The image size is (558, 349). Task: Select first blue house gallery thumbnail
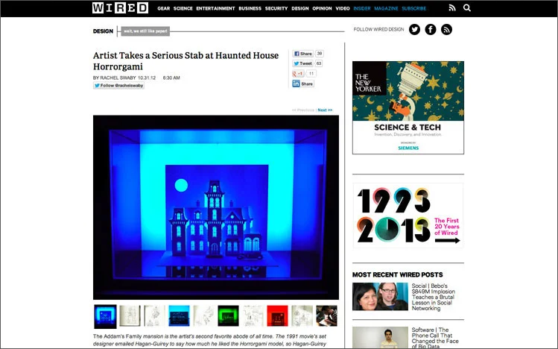(x=105, y=316)
